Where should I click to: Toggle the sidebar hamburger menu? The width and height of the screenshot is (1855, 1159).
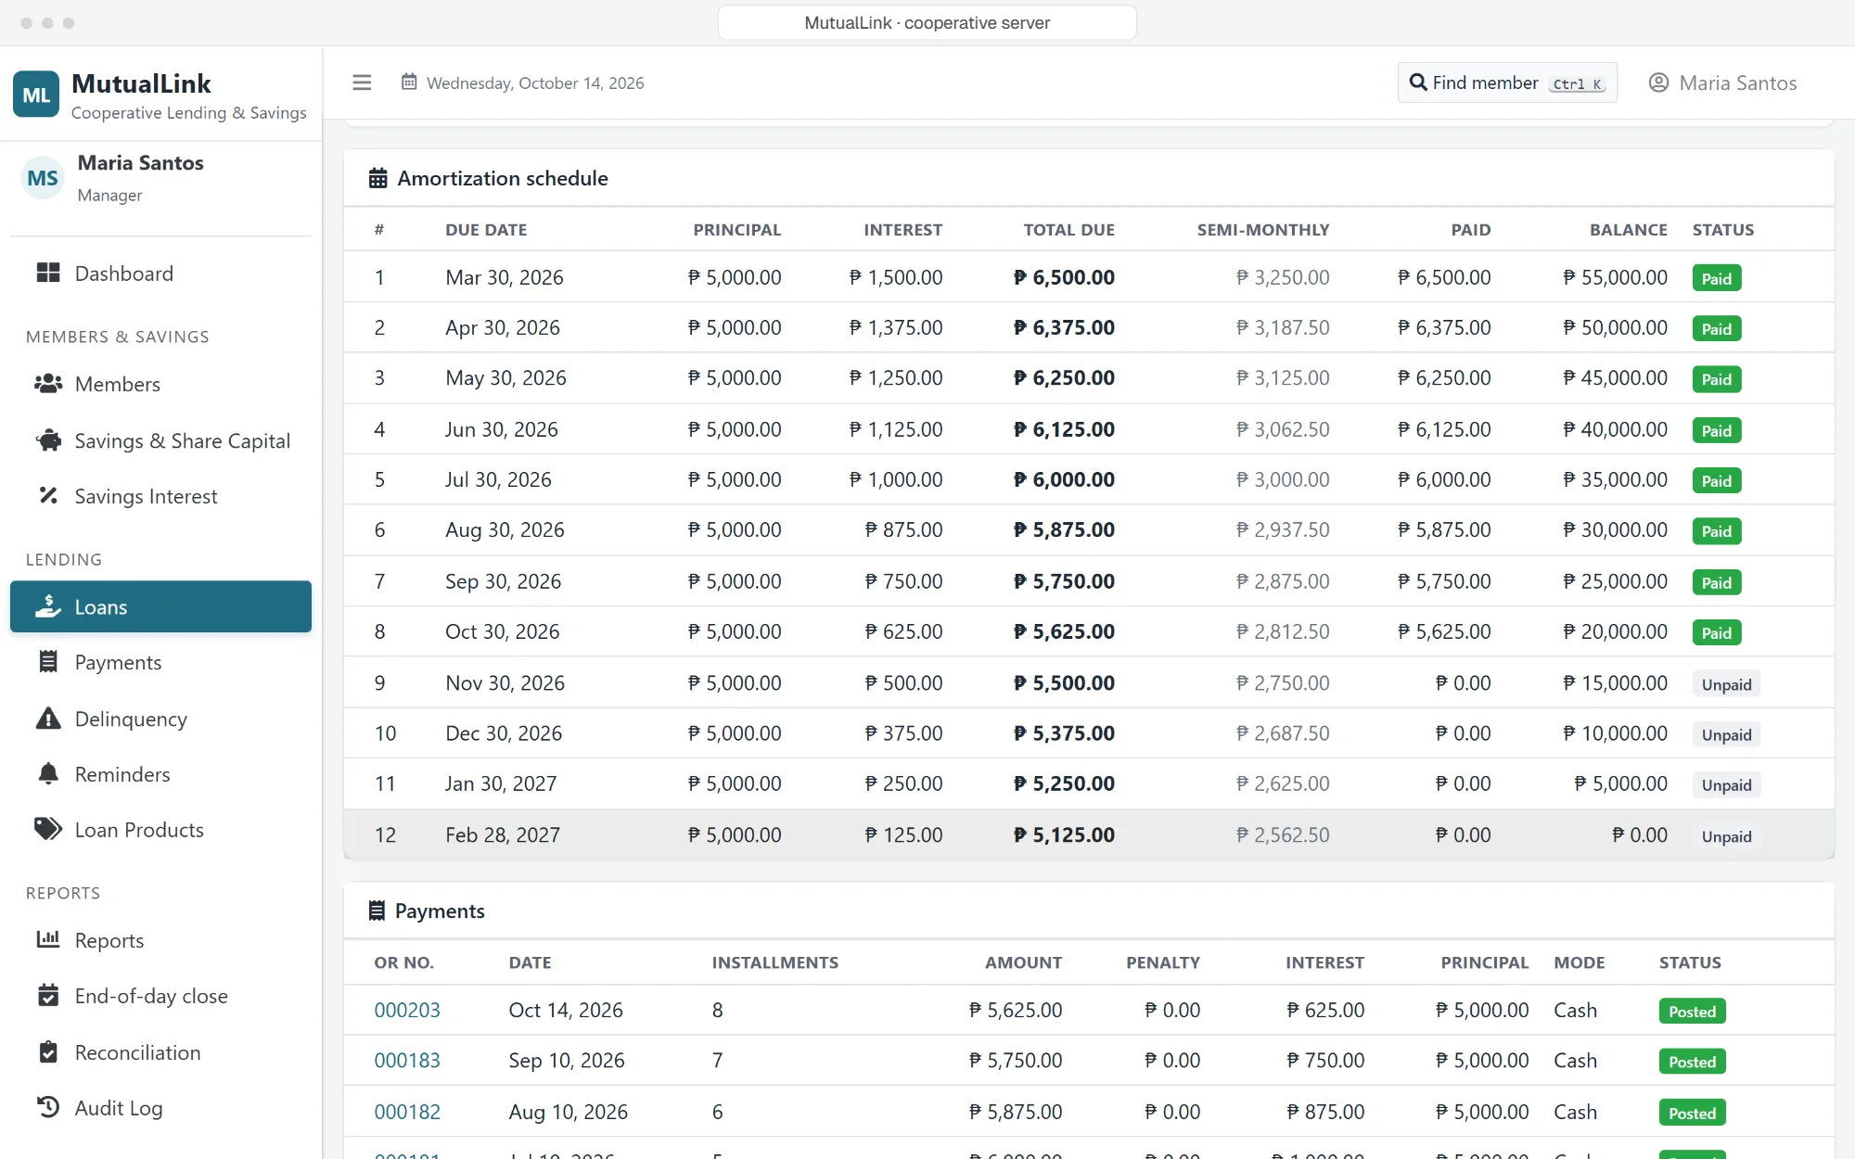point(362,83)
